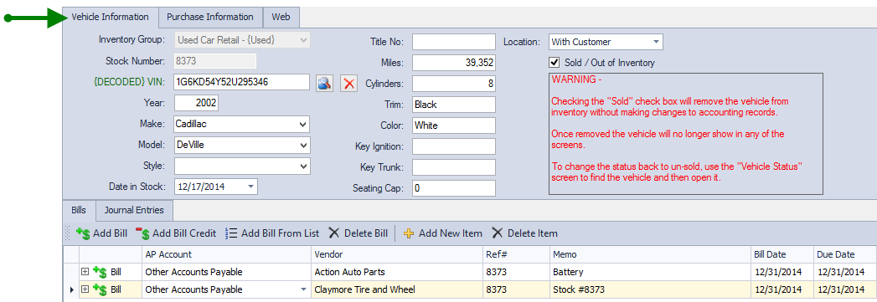The height and width of the screenshot is (302, 877).
Task: Open the Location dropdown With Customer
Action: tap(656, 42)
